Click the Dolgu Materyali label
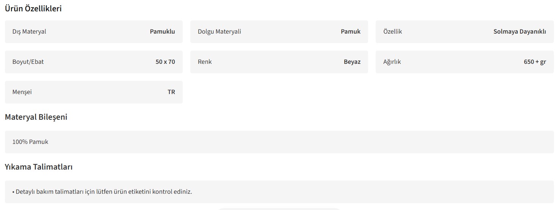This screenshot has height=210, width=558. tap(219, 32)
